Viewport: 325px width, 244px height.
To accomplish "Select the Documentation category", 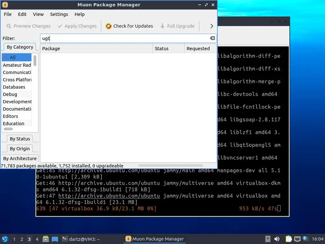I will point(17,109).
